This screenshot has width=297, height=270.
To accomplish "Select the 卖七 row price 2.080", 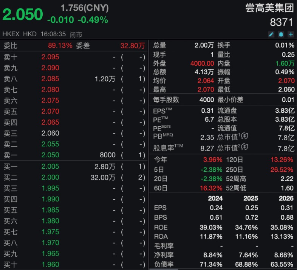I will tap(50, 90).
